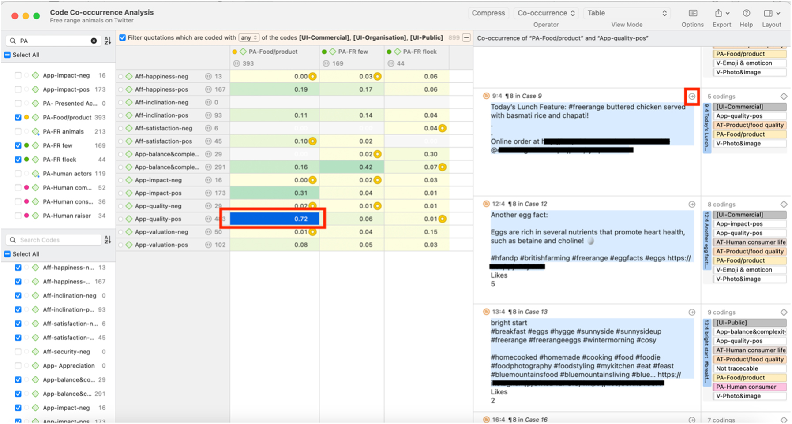Screen dimensions: 792x424
Task: Open the 'any' codes filter dropdown
Action: 249,37
